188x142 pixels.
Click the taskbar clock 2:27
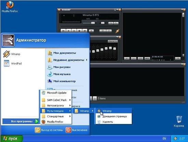182,139
